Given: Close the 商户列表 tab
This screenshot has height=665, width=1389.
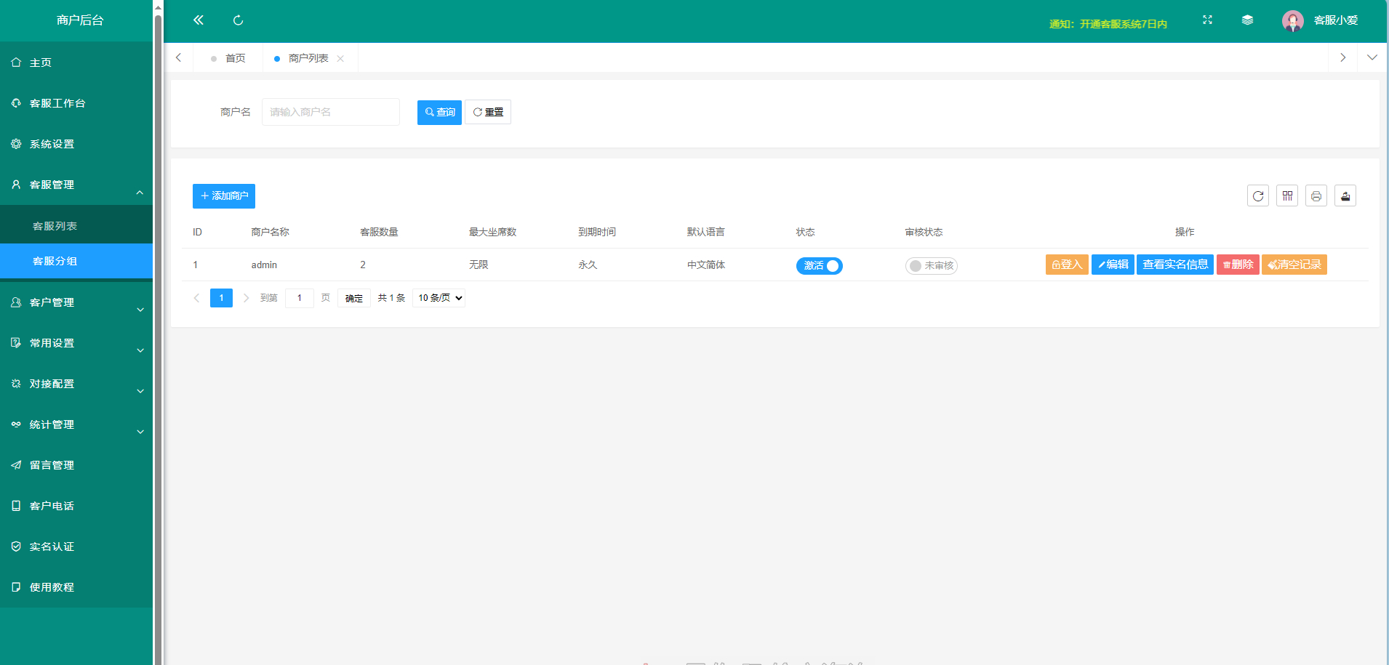Looking at the screenshot, I should click(340, 59).
